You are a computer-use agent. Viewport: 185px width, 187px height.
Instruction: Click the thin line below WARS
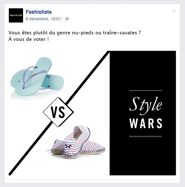tap(146, 136)
